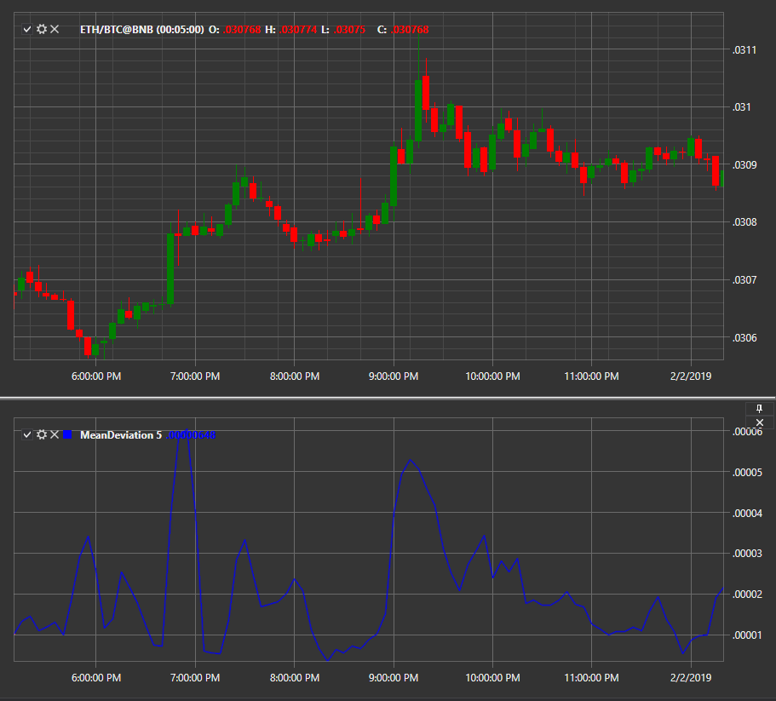Click the .00005 indicator axis label
Image resolution: width=776 pixels, height=701 pixels.
click(x=747, y=473)
